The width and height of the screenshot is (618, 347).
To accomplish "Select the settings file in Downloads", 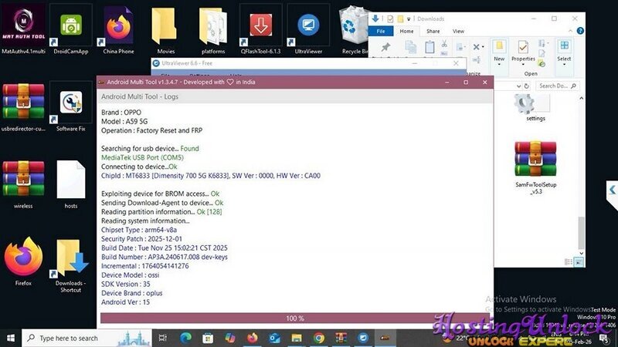I will coord(535,104).
